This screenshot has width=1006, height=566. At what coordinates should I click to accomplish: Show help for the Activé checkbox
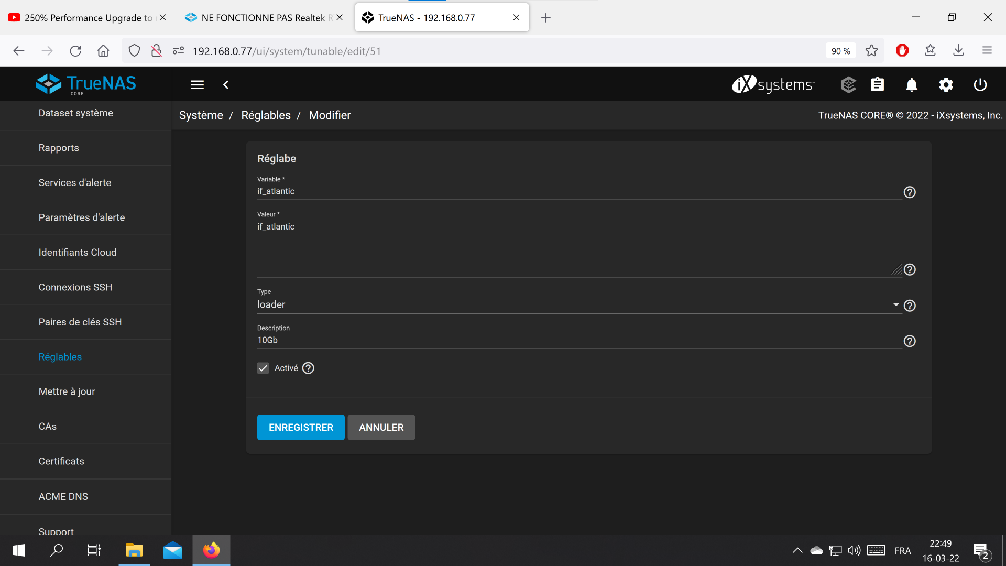point(308,368)
